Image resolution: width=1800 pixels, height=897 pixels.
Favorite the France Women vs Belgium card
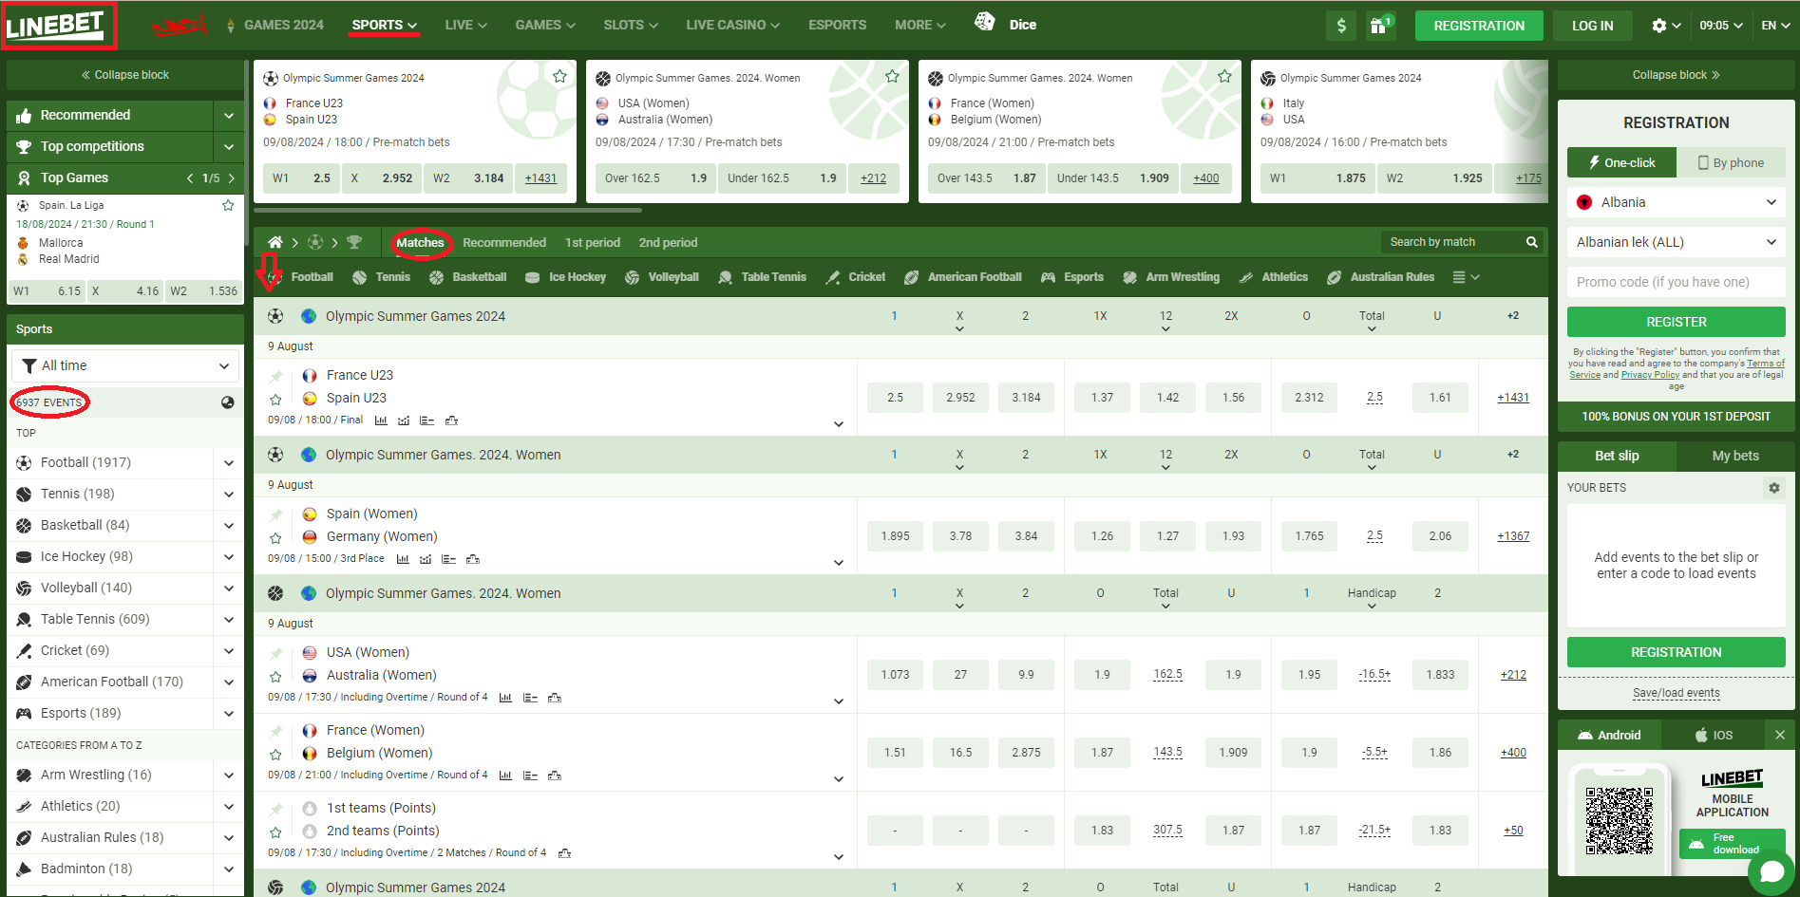1224,76
